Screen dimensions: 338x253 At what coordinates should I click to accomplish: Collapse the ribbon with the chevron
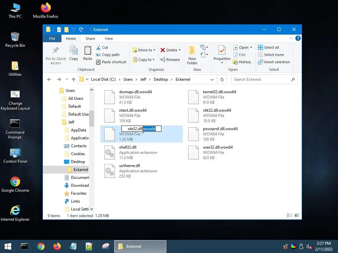[x=290, y=38]
